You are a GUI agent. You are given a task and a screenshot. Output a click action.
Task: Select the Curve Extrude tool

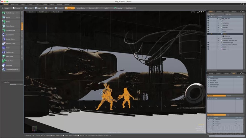tap(10, 30)
